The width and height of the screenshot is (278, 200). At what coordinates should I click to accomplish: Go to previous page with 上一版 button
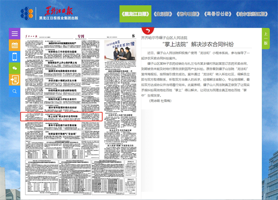point(266,39)
